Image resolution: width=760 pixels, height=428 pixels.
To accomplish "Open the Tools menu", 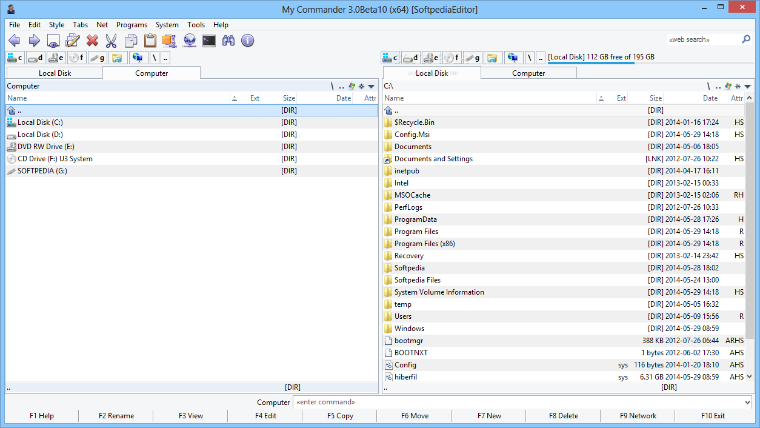I will pyautogui.click(x=196, y=25).
